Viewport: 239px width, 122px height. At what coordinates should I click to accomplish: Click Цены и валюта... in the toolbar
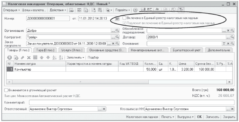coord(34,10)
